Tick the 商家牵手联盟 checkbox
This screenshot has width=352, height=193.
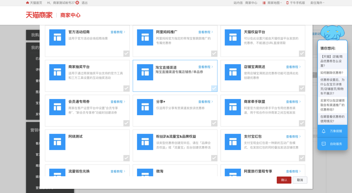pyautogui.click(x=302, y=123)
